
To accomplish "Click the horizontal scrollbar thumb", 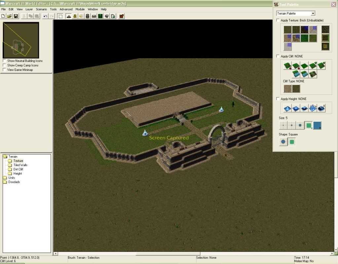I will click(x=168, y=253).
